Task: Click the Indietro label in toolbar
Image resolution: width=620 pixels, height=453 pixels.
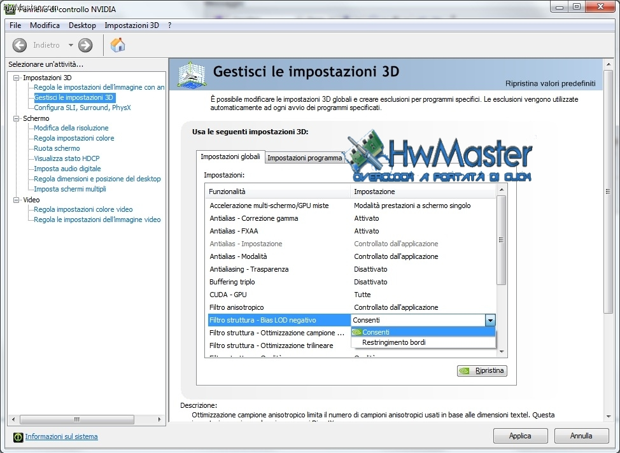Action: tap(46, 45)
